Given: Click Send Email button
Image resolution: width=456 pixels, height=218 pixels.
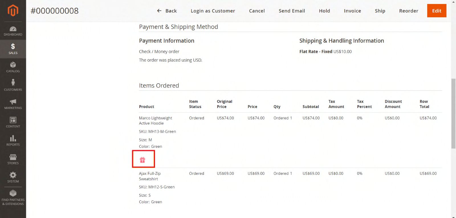Looking at the screenshot, I should pyautogui.click(x=292, y=11).
